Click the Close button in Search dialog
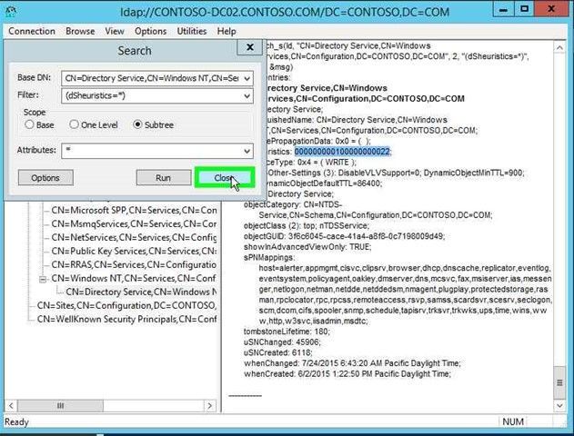Image resolution: width=574 pixels, height=436 pixels. [224, 178]
